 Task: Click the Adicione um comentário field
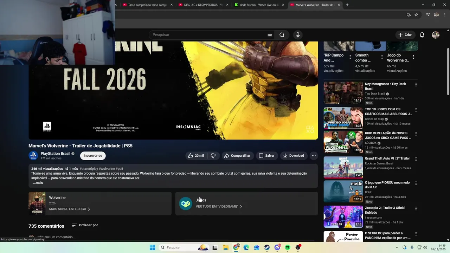point(56,237)
